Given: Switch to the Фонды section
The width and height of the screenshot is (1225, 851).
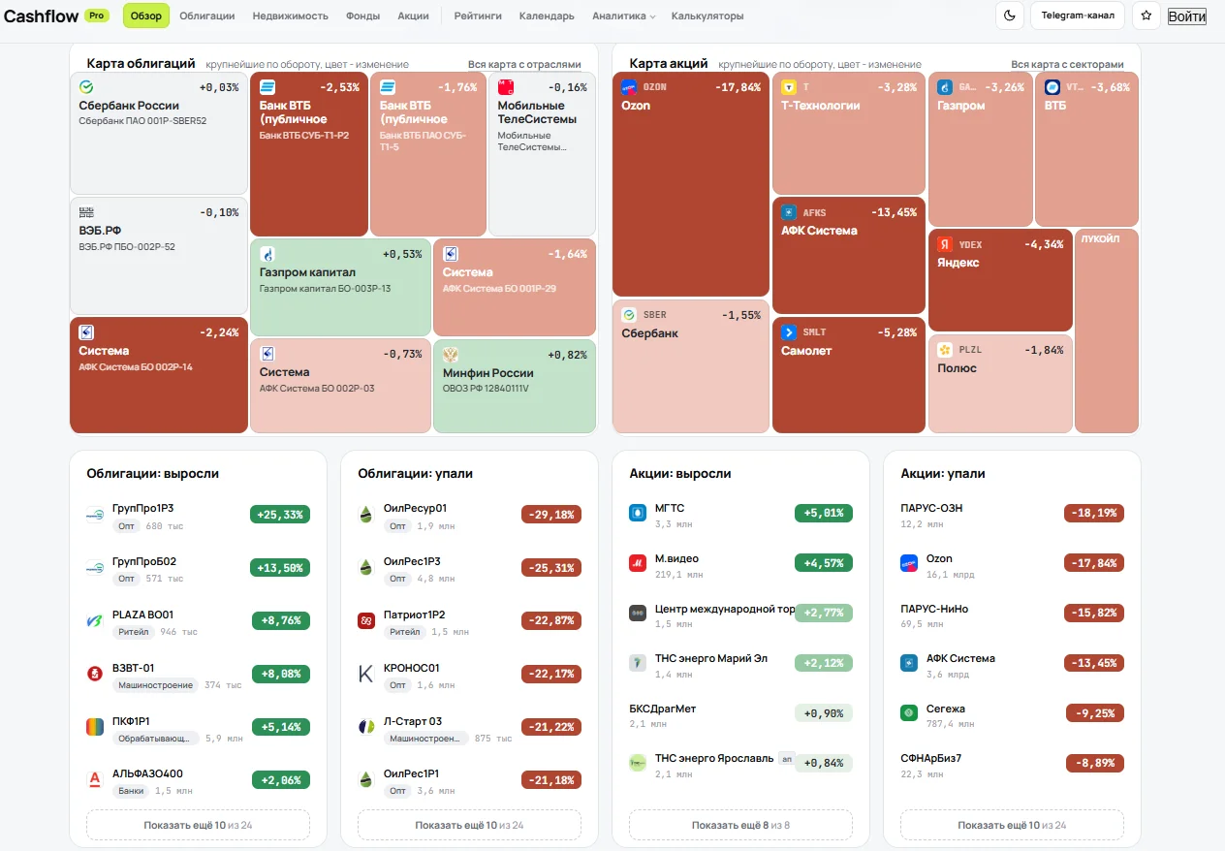Looking at the screenshot, I should pos(362,16).
